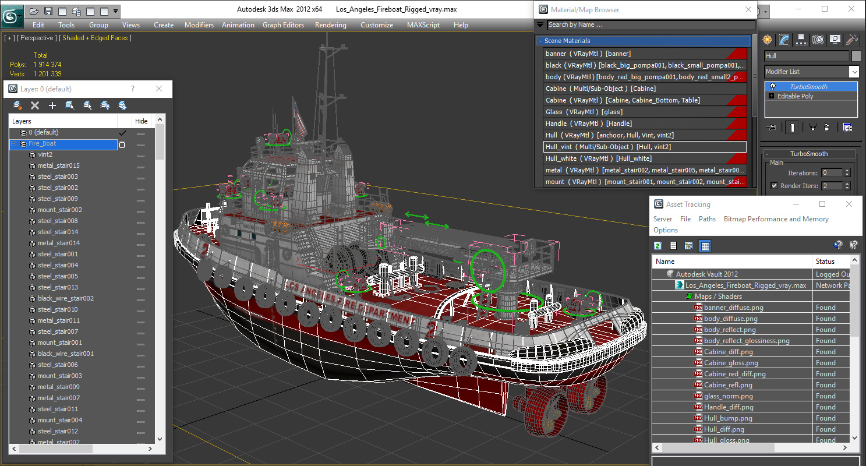Click Create New Layer icon in Layer dialog
Viewport: 866px width, 466px height.
(x=17, y=105)
